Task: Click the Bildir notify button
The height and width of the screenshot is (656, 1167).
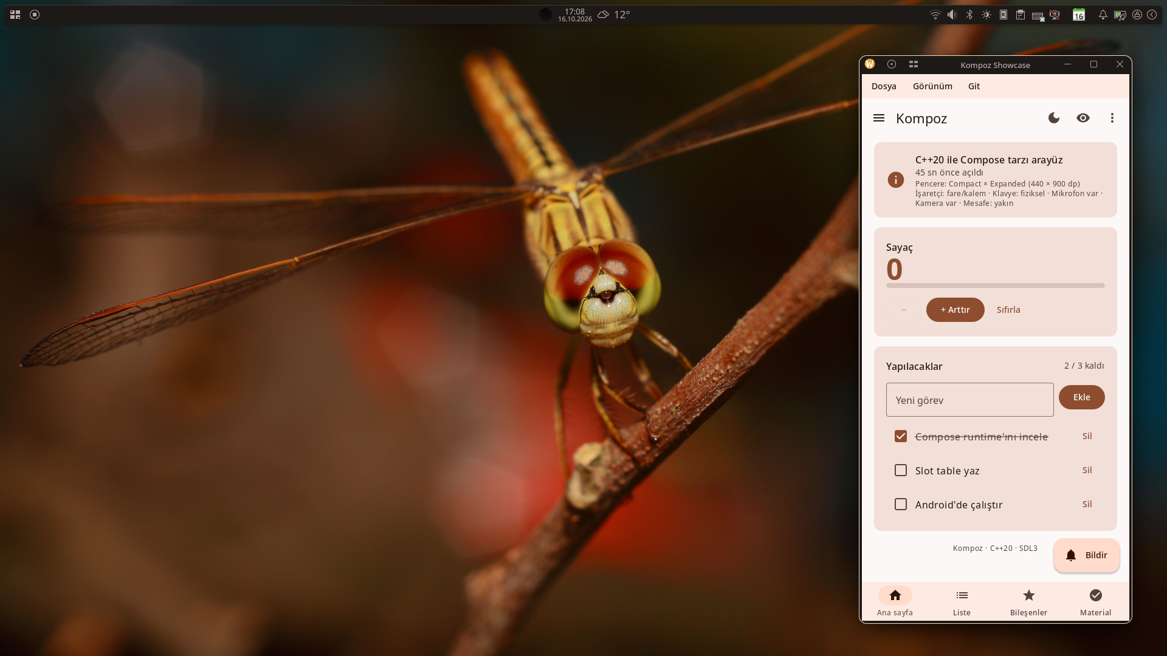Action: [1087, 555]
